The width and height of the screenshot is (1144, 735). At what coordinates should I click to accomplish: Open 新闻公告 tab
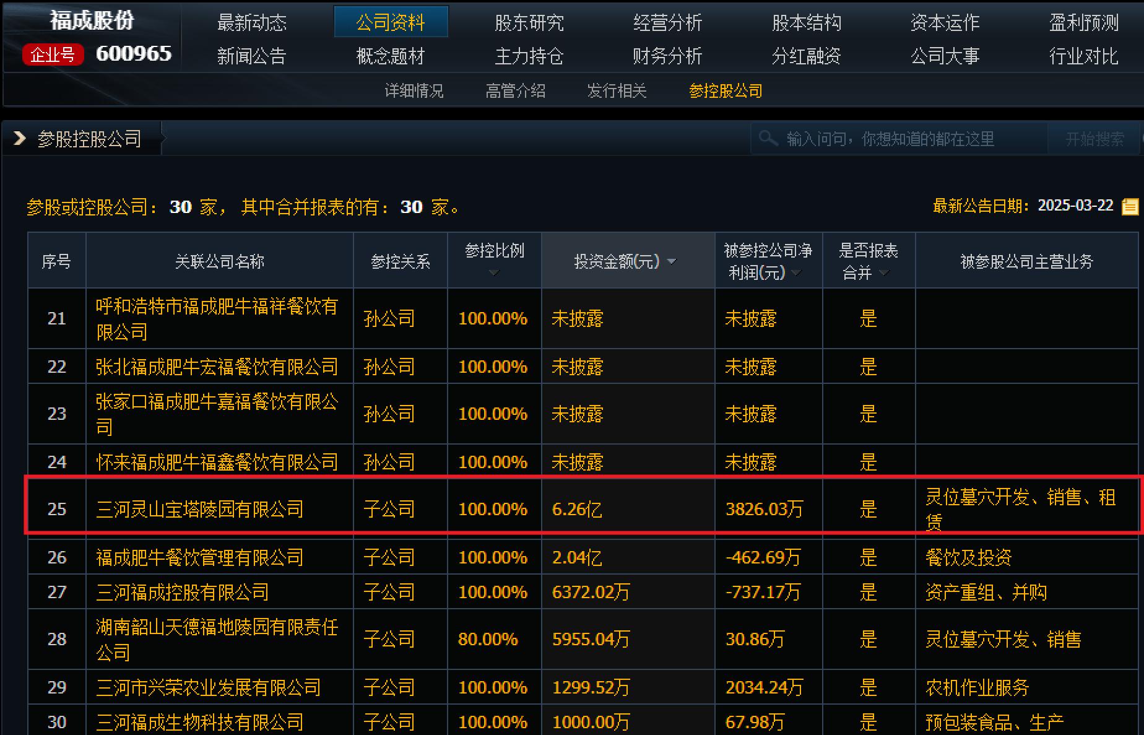click(252, 56)
